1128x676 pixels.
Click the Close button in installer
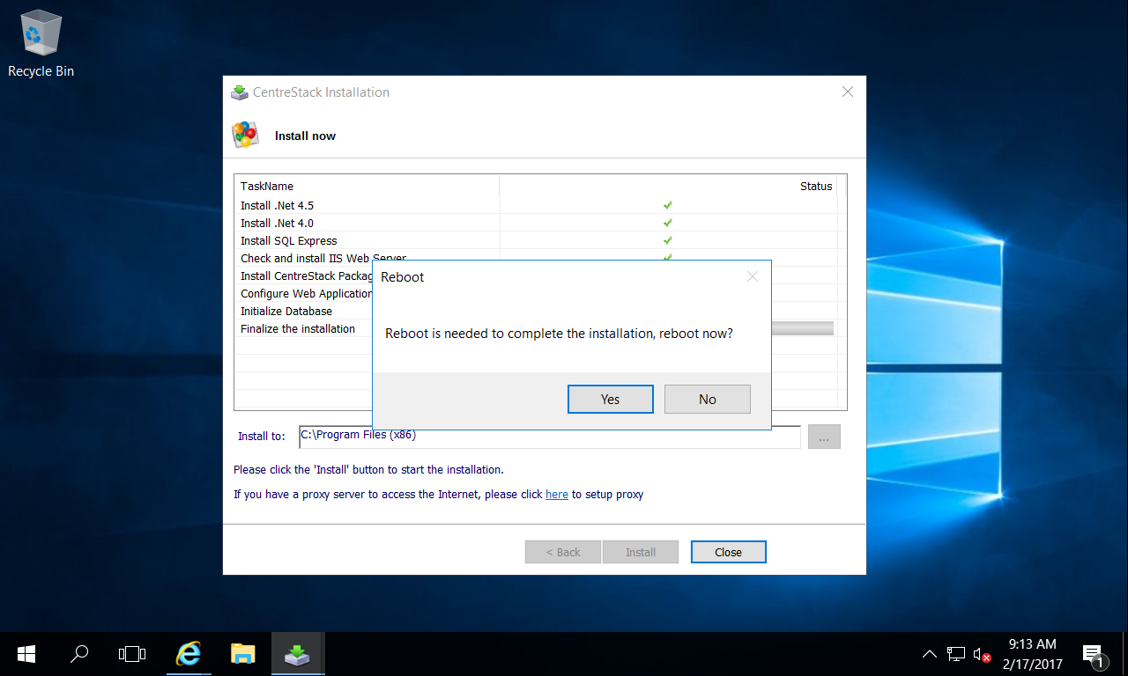coord(728,552)
